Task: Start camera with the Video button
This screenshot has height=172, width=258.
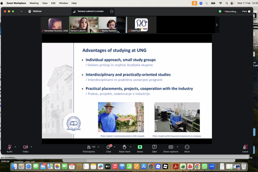Action: click(x=25, y=148)
